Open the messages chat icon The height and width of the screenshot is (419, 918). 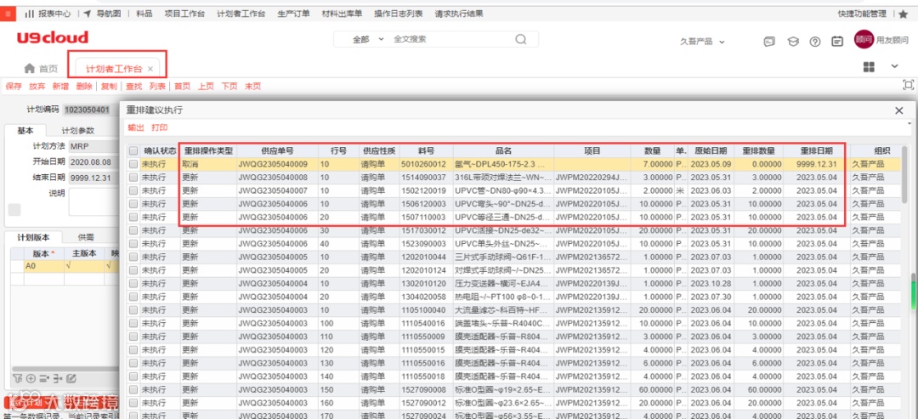(769, 42)
